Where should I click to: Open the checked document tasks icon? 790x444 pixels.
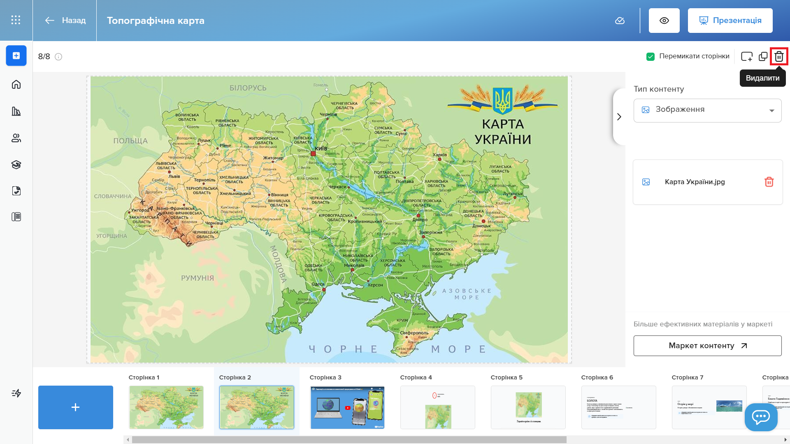(x=16, y=191)
